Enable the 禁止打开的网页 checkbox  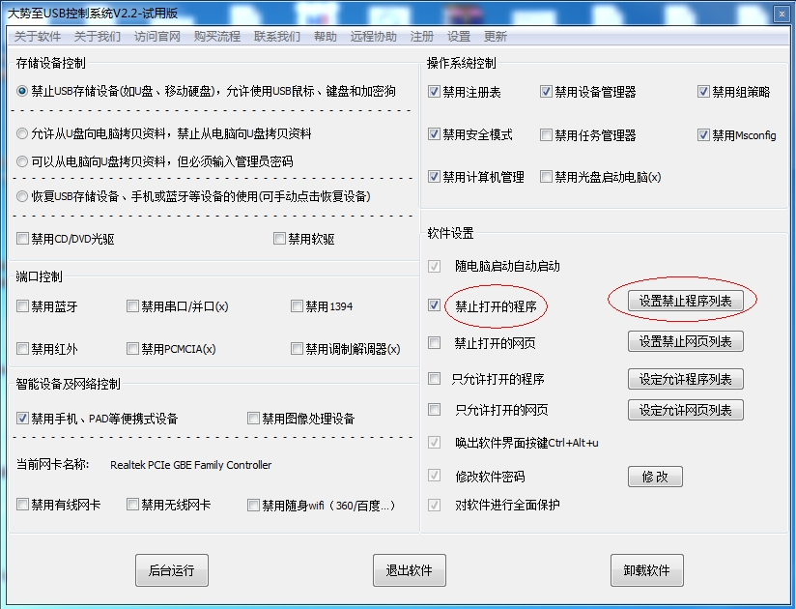point(434,343)
